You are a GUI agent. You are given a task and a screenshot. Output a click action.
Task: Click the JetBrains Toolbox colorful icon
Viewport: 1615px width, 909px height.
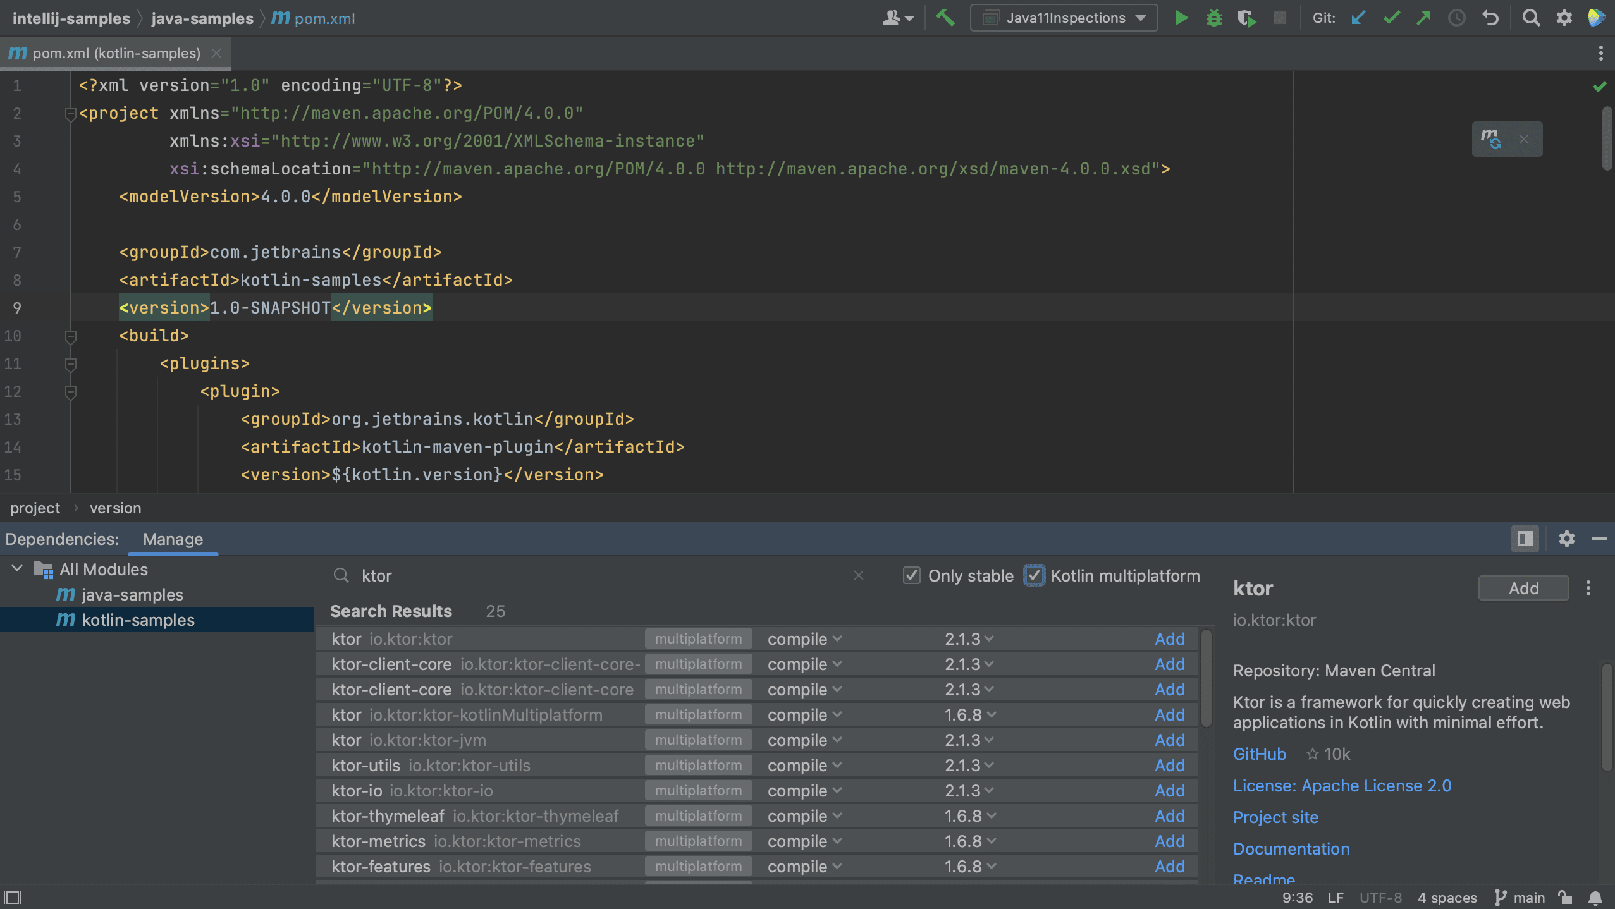click(x=1596, y=18)
